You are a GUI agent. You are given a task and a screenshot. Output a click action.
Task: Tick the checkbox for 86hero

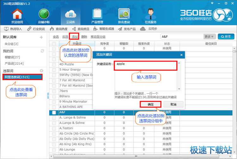(54, 97)
